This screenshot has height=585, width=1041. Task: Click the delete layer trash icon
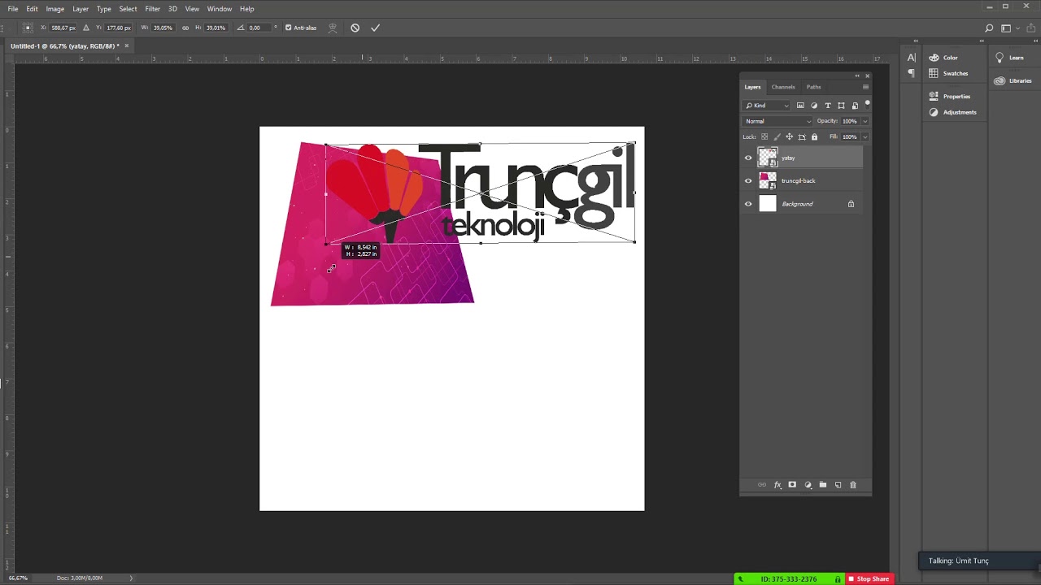pos(852,485)
